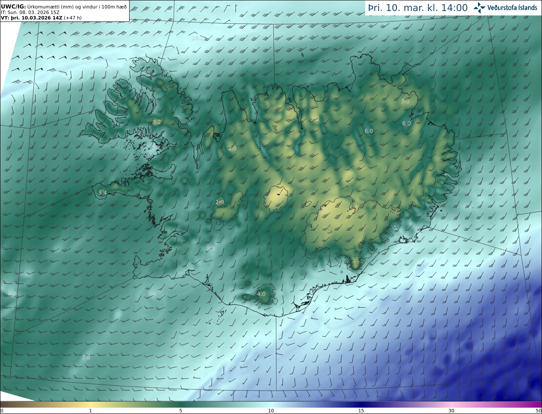The width and height of the screenshot is (542, 414).
Task: Click the 'Þri. 10. mar. kl. 14:00' timestamp
Action: [418, 8]
